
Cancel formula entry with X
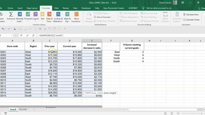tap(21, 35)
